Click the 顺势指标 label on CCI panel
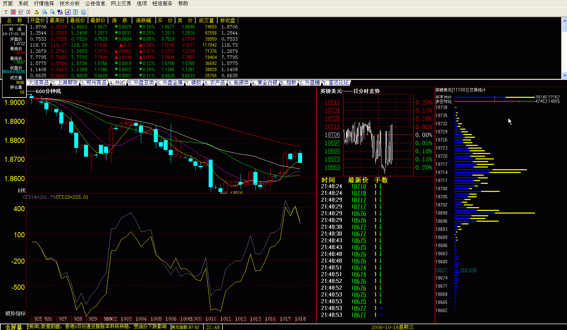567x330 pixels. (x=15, y=314)
